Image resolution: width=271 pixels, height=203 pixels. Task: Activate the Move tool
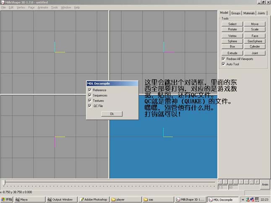255,24
